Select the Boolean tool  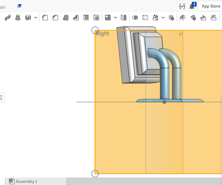click(x=135, y=18)
